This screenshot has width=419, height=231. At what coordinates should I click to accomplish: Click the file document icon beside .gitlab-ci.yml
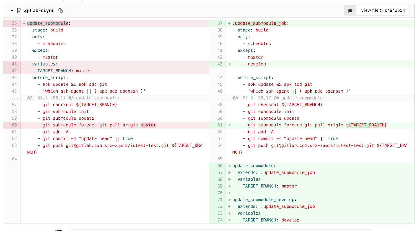19,10
